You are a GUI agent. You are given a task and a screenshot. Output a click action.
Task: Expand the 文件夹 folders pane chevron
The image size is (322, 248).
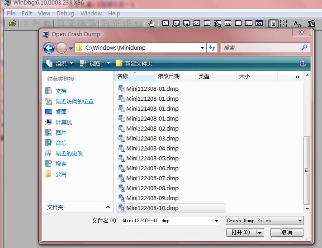tap(108, 207)
